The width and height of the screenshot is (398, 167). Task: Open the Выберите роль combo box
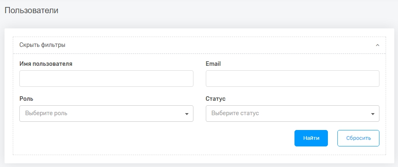coord(106,114)
